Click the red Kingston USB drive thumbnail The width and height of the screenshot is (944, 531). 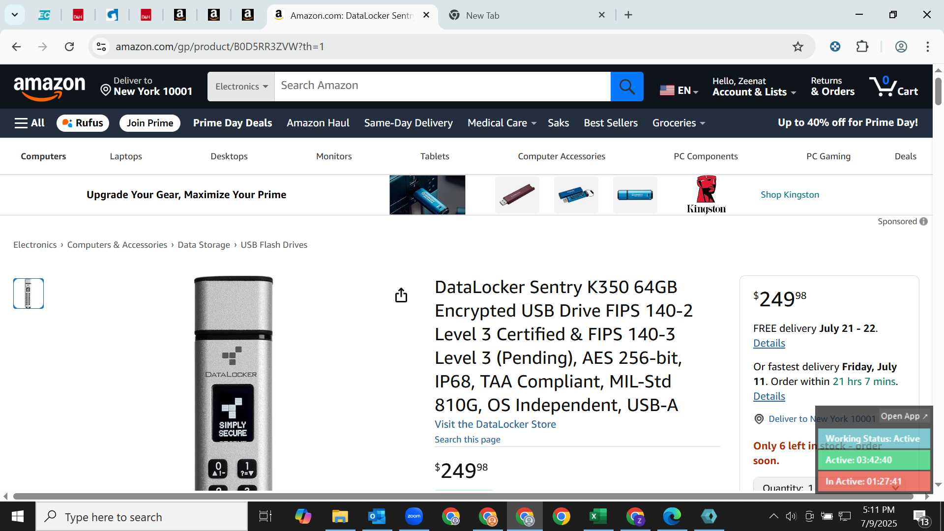coord(517,195)
